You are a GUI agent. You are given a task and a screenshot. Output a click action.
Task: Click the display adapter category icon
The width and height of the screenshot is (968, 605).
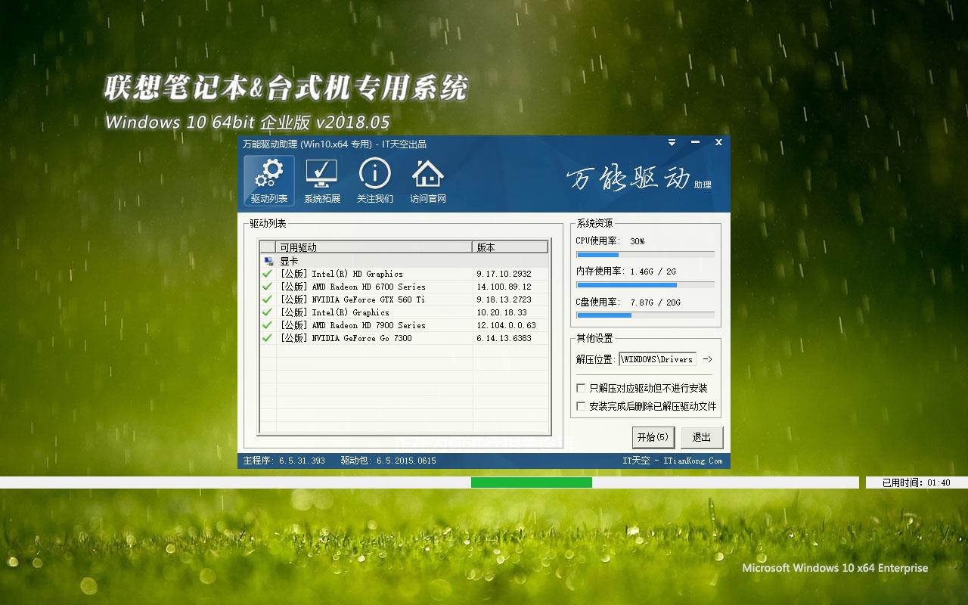pos(267,260)
